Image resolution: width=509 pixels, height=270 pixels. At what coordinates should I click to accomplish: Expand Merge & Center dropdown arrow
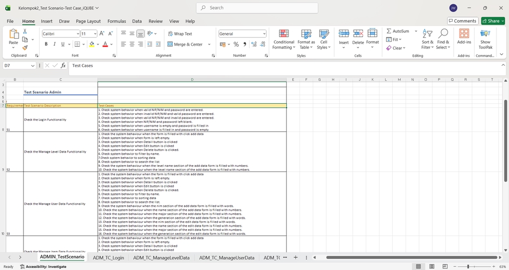point(209,44)
